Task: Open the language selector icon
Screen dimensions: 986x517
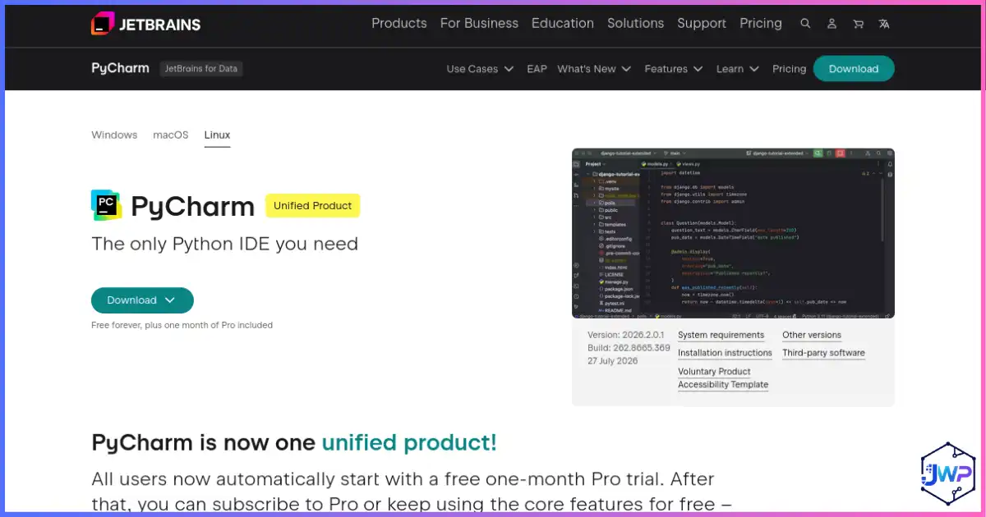Action: (884, 24)
